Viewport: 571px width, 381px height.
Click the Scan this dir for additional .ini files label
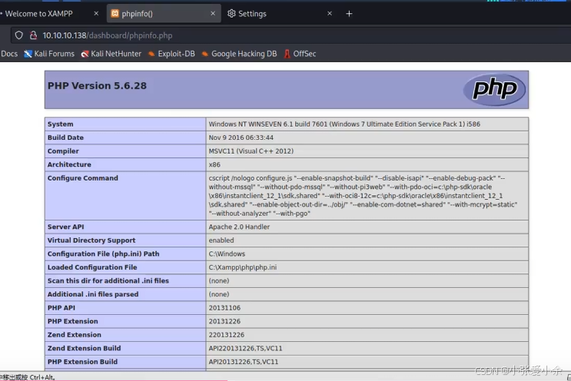tap(108, 280)
